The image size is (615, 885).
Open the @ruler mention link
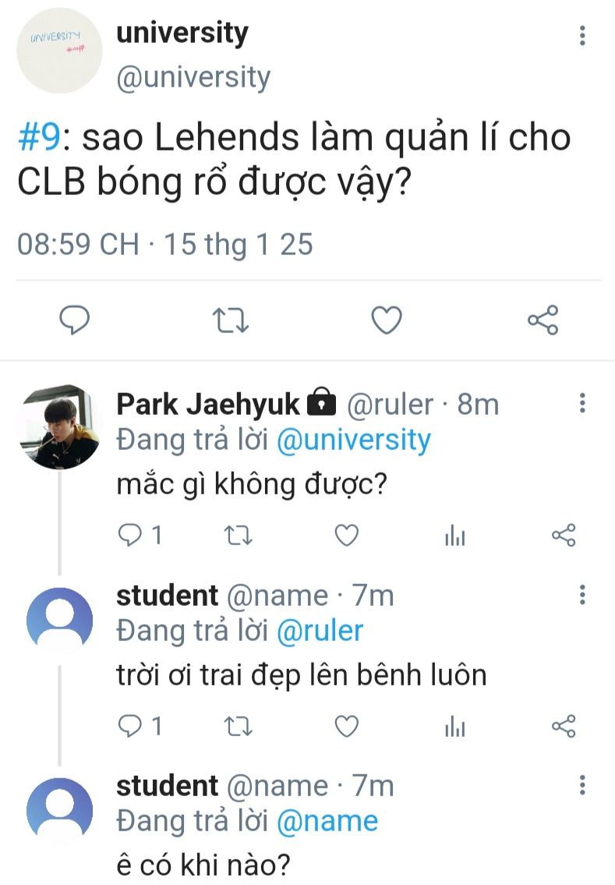point(320,631)
